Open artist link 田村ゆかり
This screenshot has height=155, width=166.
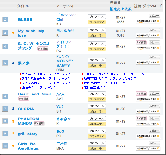click(x=65, y=31)
